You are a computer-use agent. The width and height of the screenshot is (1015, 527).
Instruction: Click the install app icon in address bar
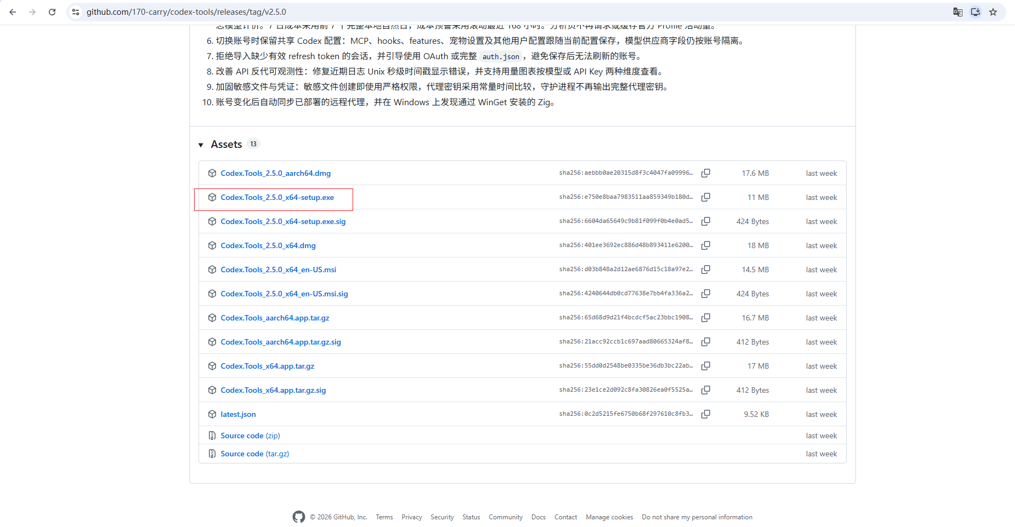tap(976, 12)
